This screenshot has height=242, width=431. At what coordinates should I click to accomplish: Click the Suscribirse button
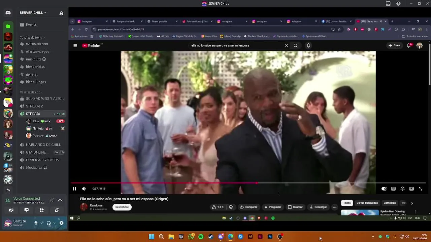pyautogui.click(x=122, y=207)
